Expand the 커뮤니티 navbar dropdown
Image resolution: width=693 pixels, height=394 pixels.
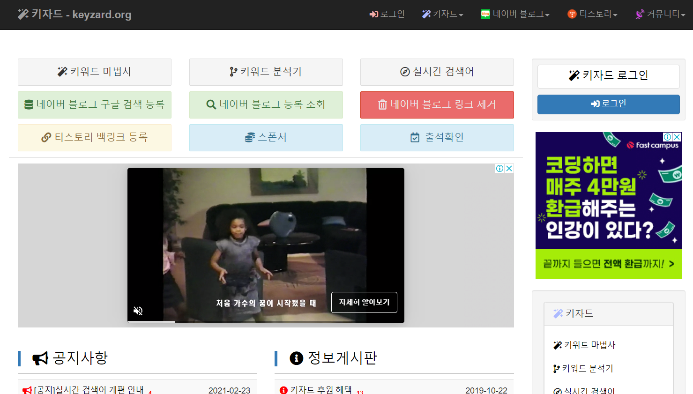coord(660,14)
